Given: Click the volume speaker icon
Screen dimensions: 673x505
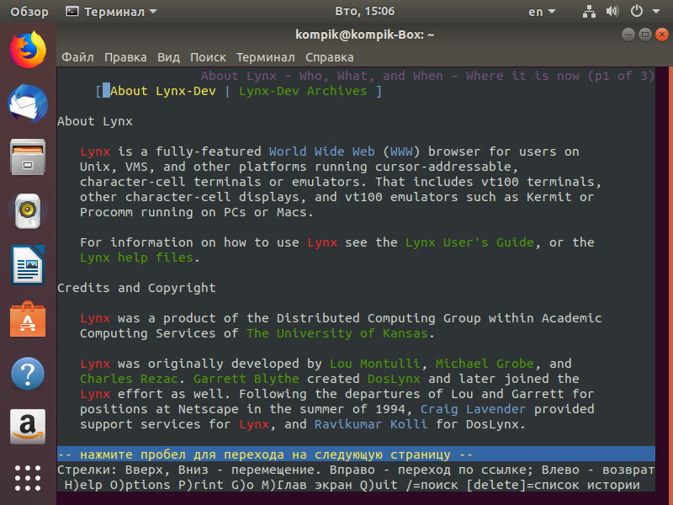Looking at the screenshot, I should pyautogui.click(x=612, y=11).
